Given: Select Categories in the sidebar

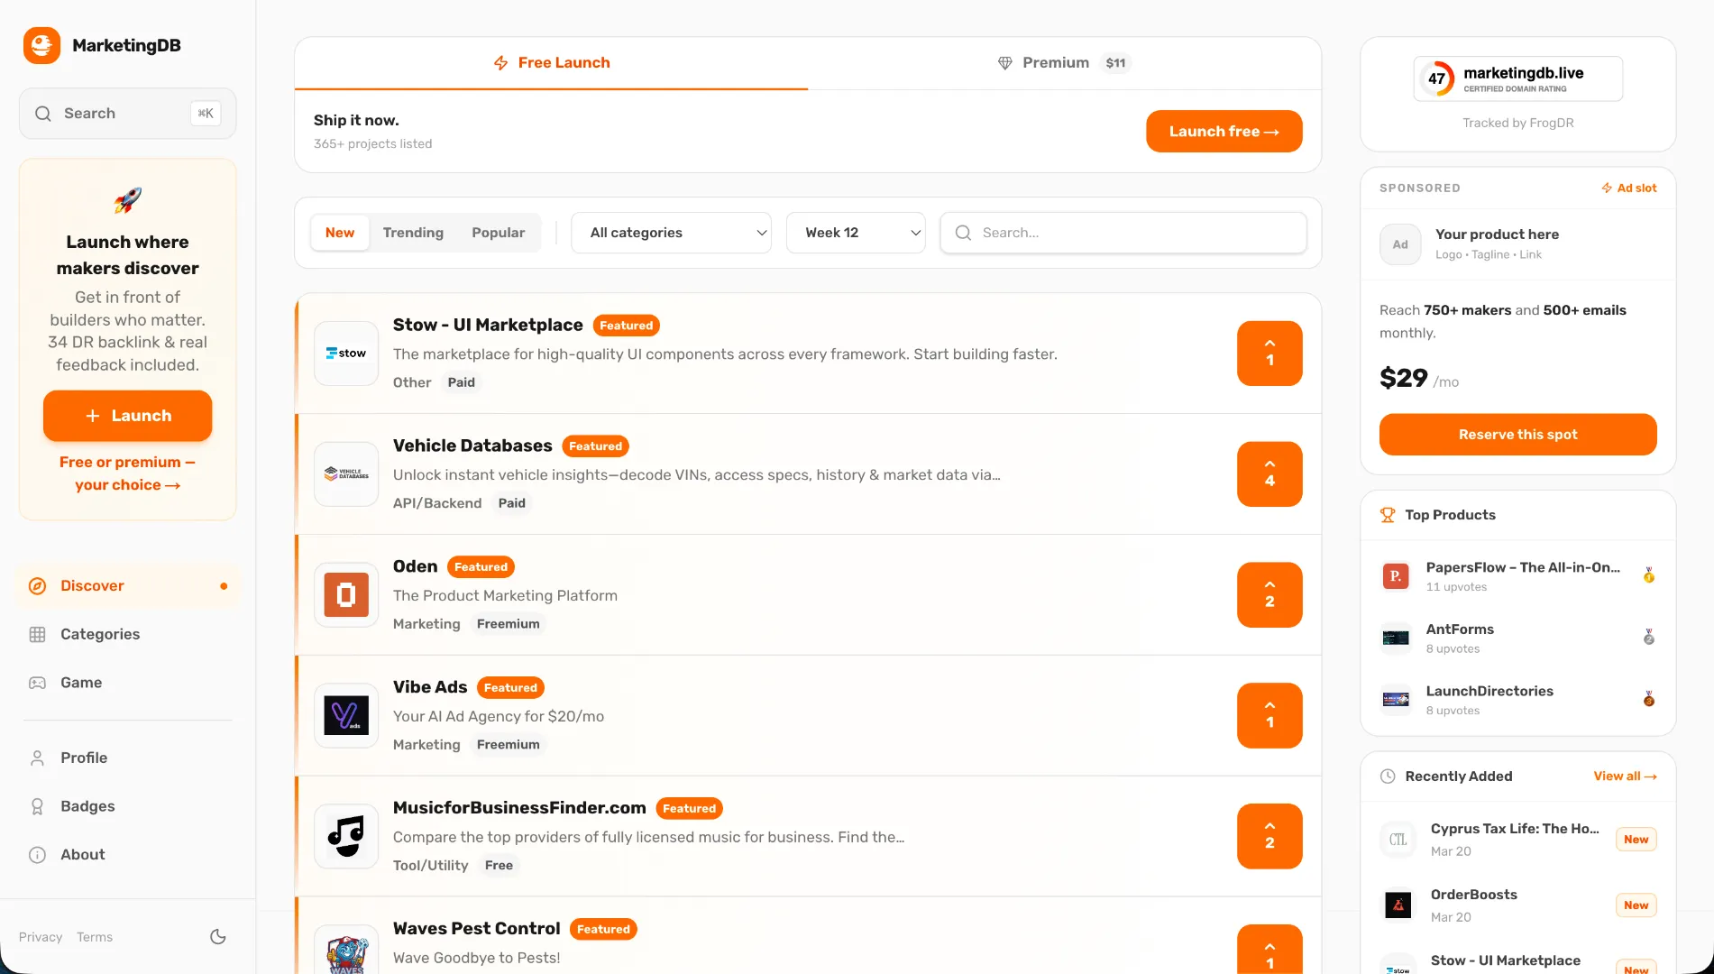Looking at the screenshot, I should [99, 634].
